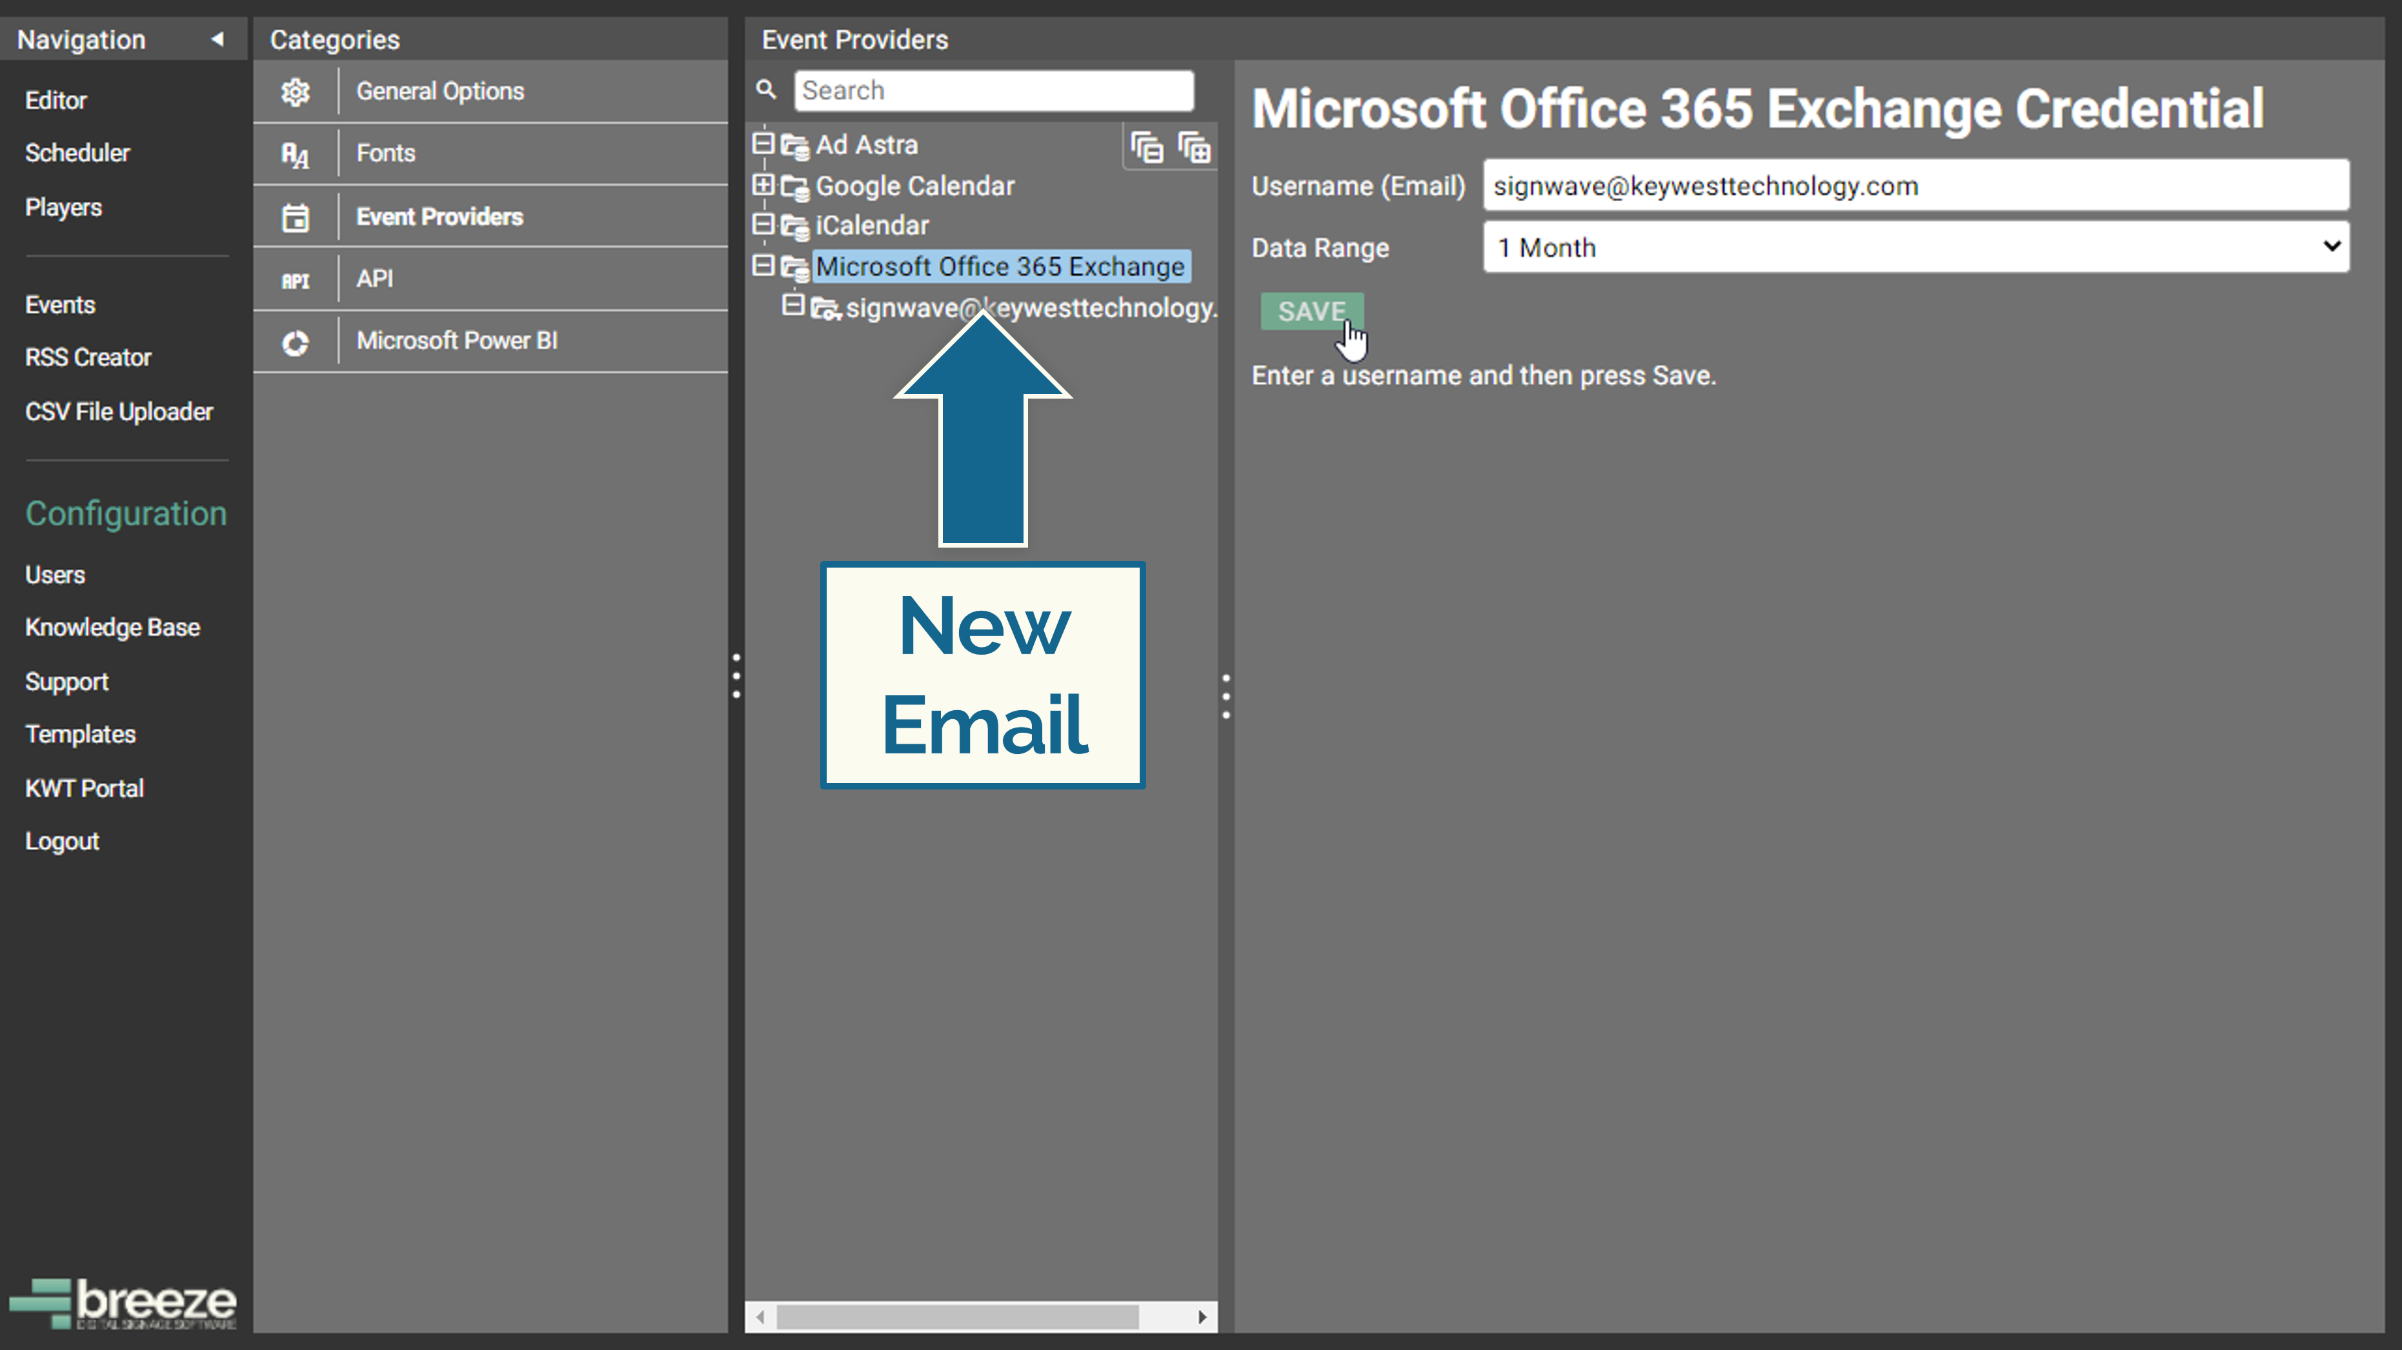The height and width of the screenshot is (1350, 2402).
Task: Click the scrollbar left arrow
Action: (761, 1316)
